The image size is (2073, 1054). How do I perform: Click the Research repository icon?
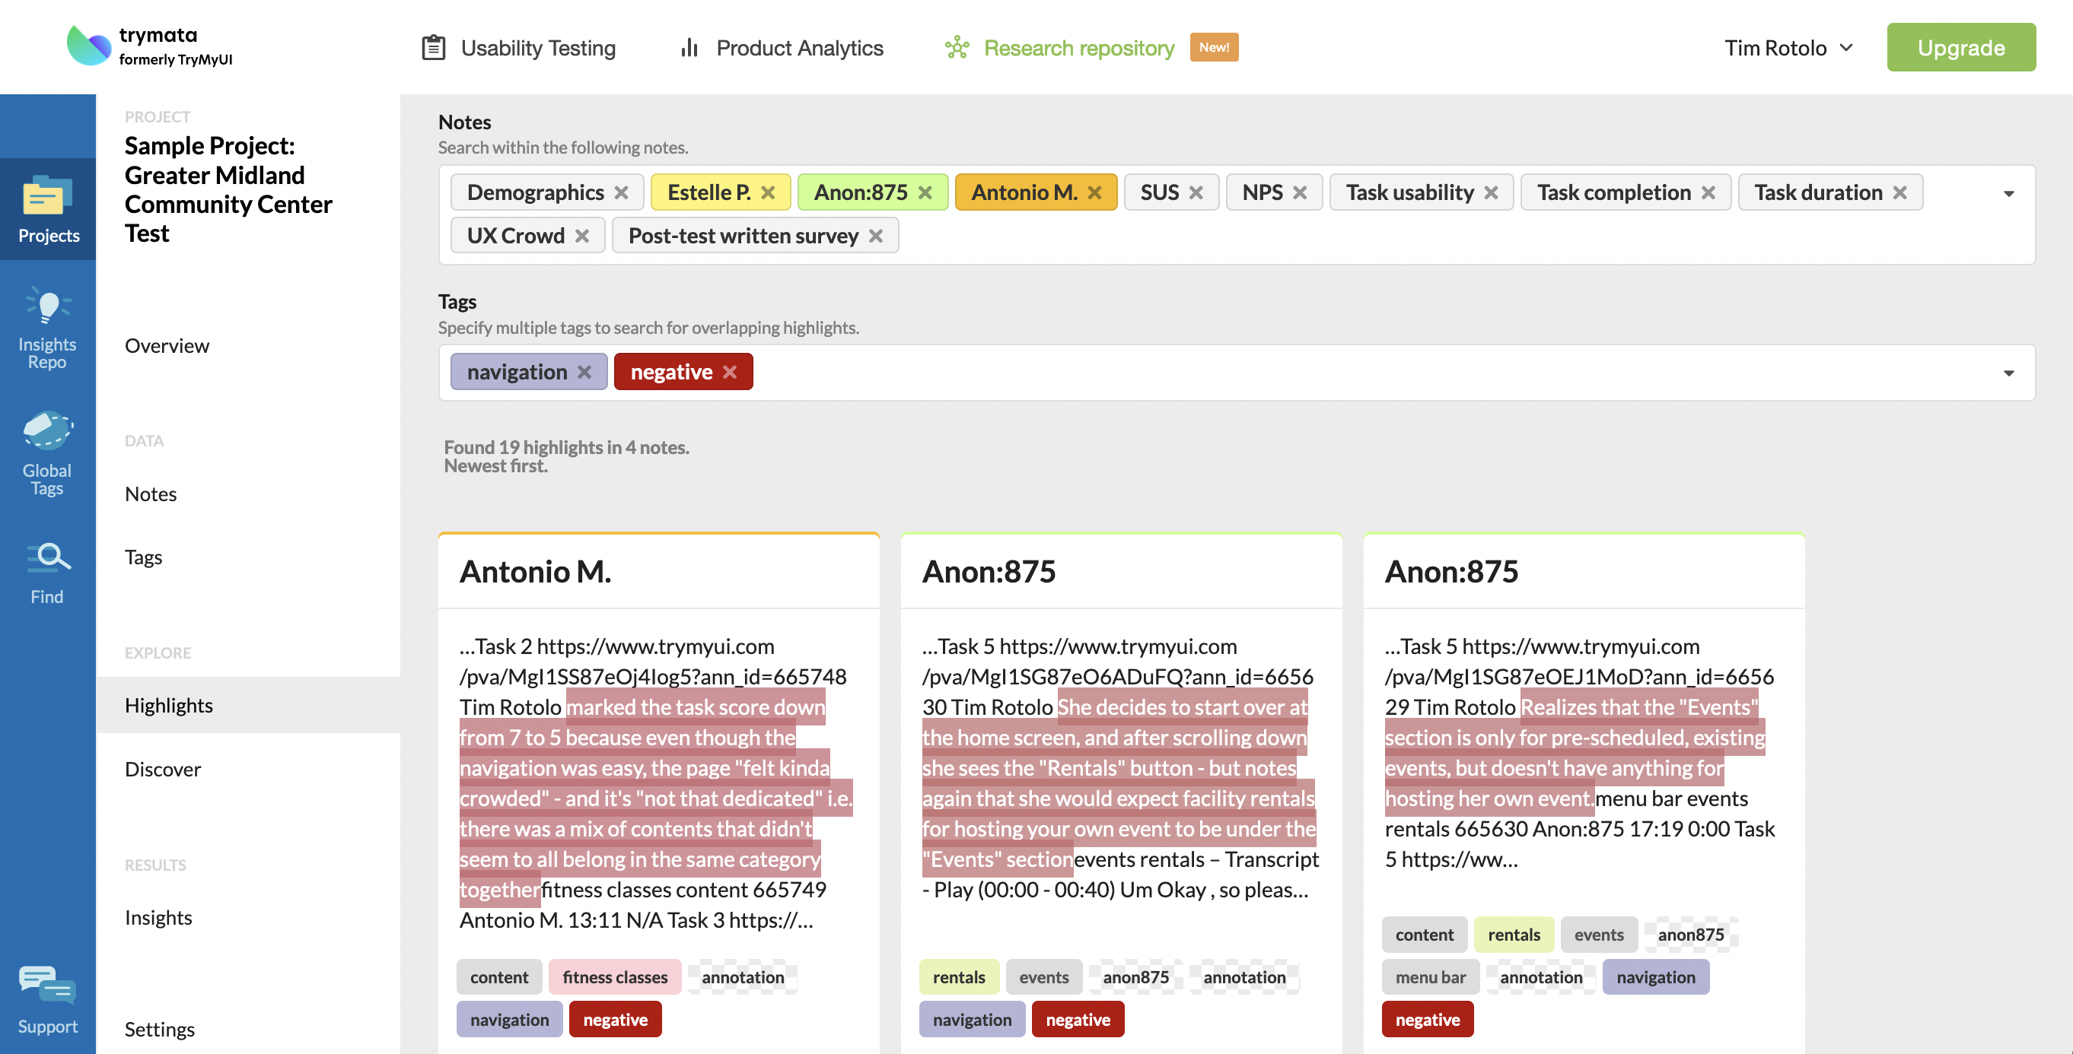[x=957, y=47]
